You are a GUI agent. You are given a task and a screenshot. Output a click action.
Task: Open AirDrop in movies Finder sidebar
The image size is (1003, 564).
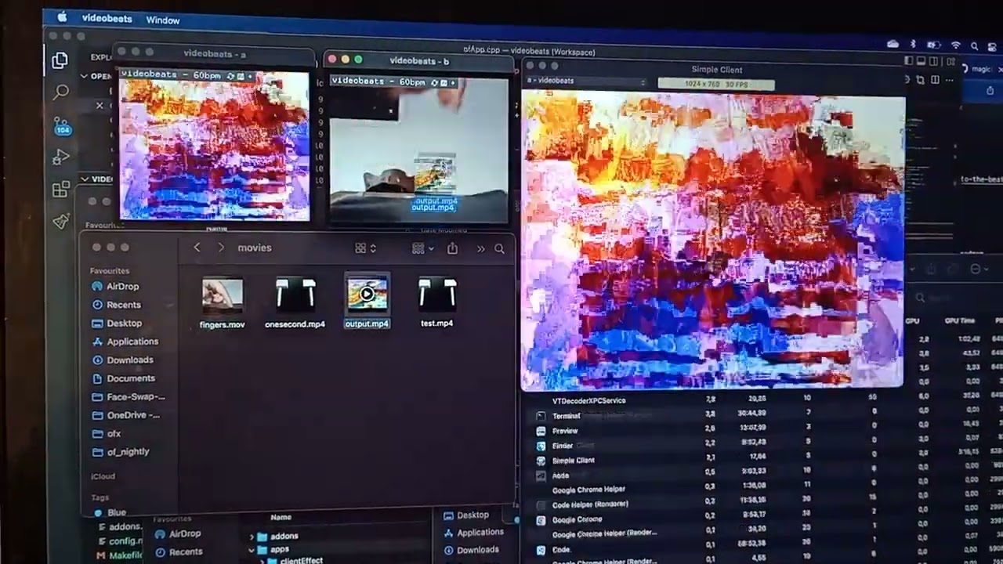click(x=115, y=287)
